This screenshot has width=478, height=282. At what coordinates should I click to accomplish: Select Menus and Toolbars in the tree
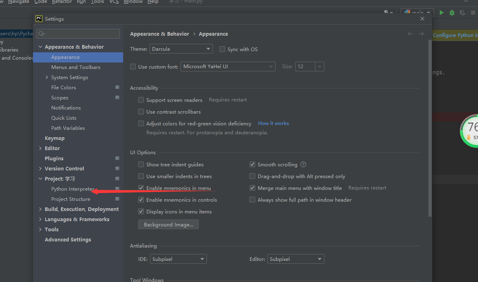(76, 67)
